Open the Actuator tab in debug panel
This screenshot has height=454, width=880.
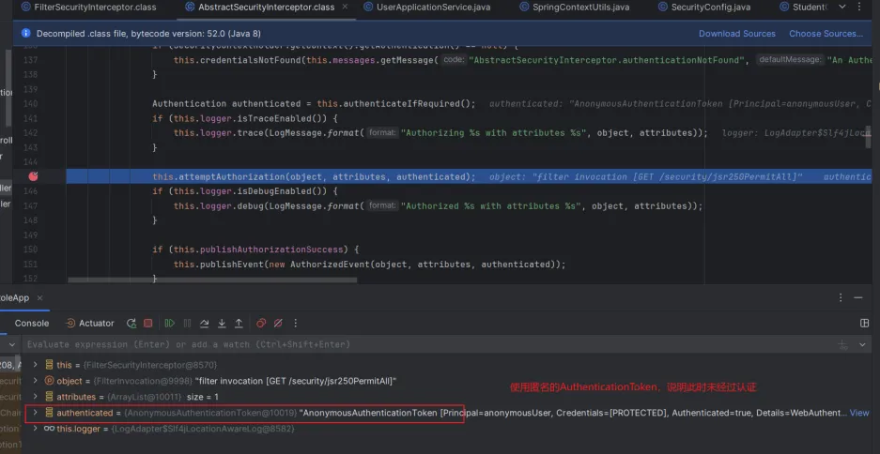coord(88,324)
